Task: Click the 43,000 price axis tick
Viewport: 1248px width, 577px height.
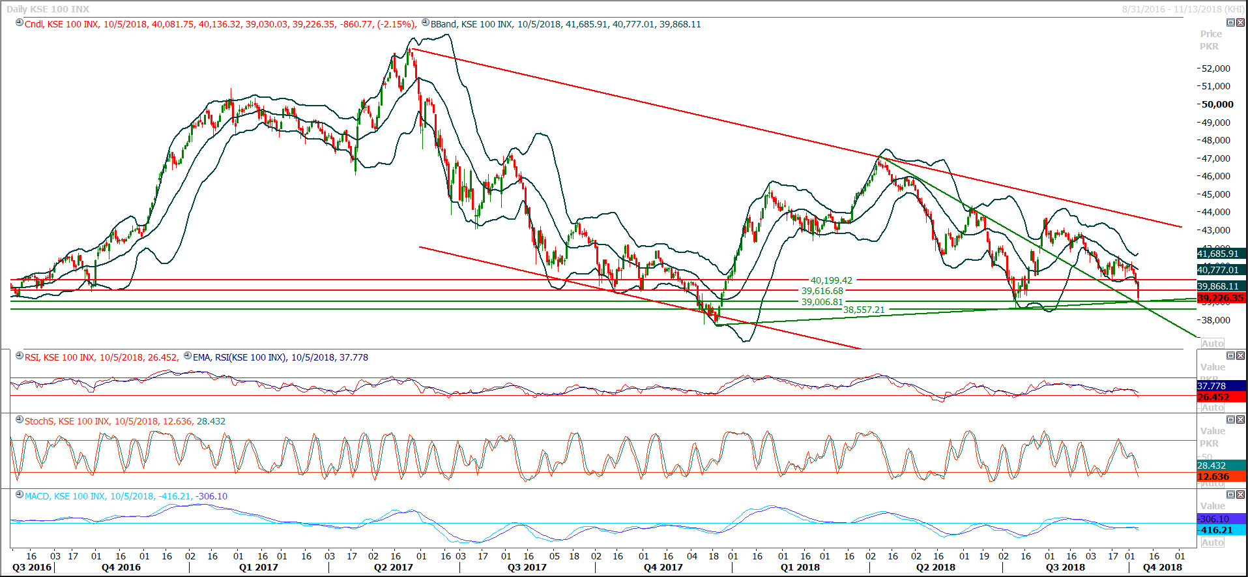Action: pyautogui.click(x=1216, y=230)
